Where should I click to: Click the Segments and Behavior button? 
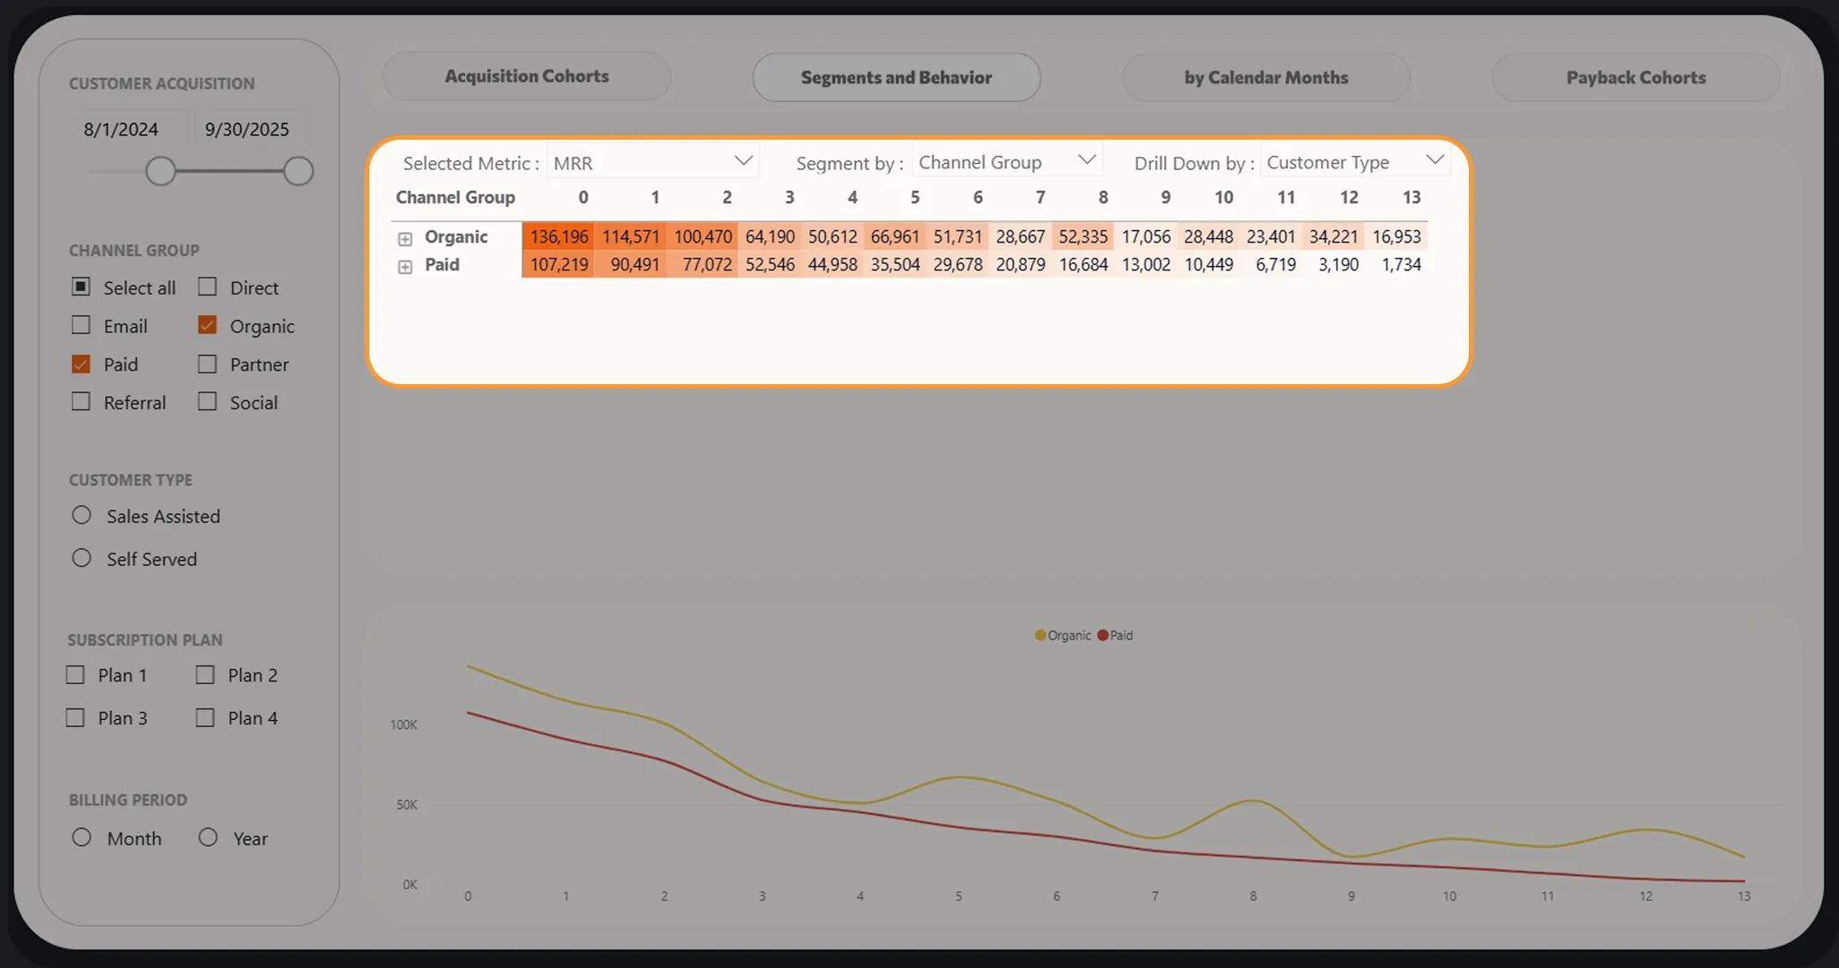click(896, 77)
